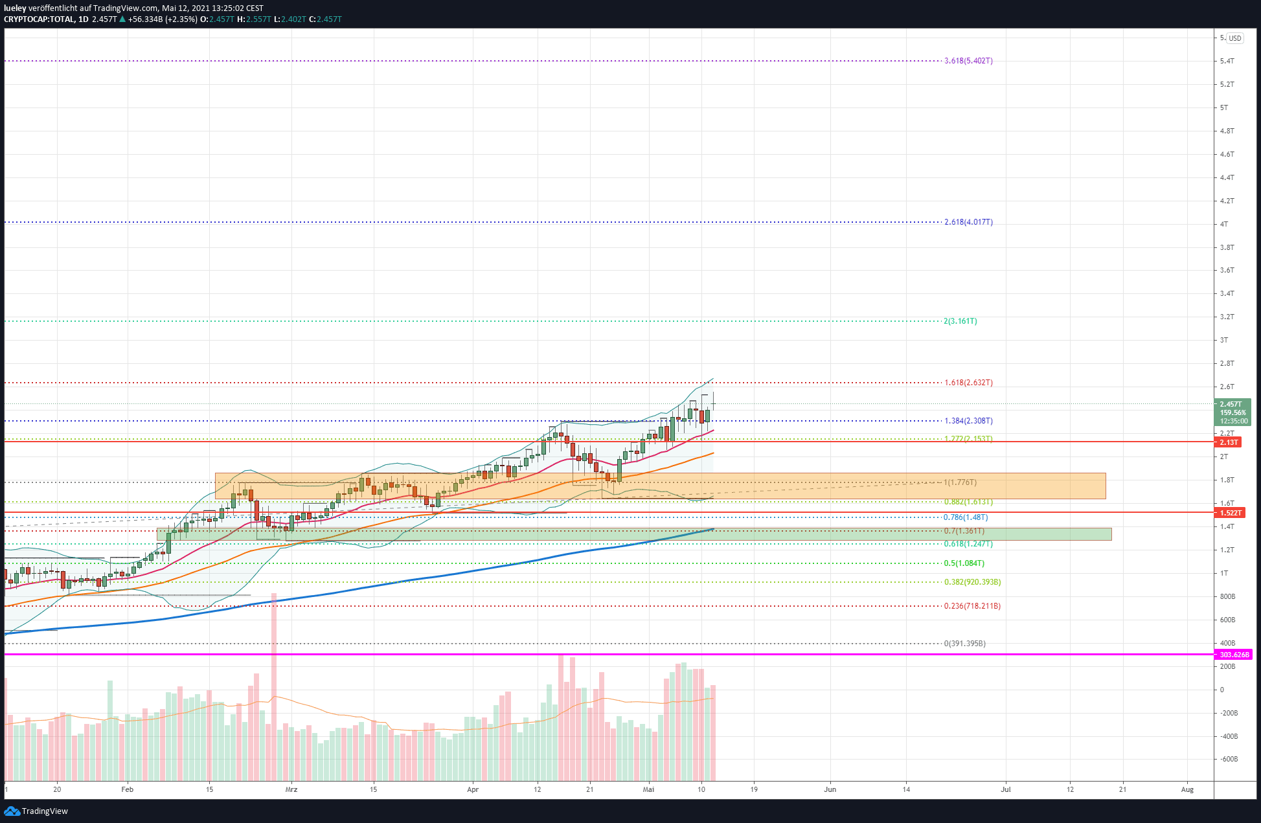Viewport: 1261px width, 823px height.
Task: Select the 0.618(1.247T) Fibonacci label
Action: point(968,544)
